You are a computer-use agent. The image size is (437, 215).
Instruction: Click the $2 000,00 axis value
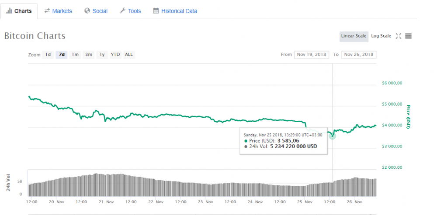(391, 167)
